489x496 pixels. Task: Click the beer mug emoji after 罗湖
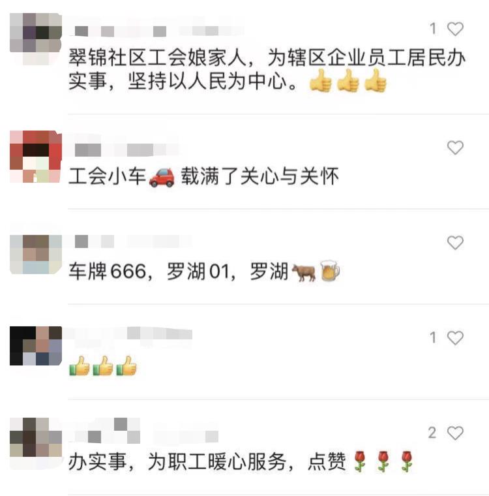[330, 271]
